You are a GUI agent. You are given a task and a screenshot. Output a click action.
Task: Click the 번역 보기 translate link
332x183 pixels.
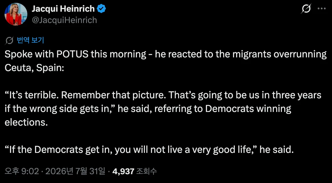(x=30, y=40)
